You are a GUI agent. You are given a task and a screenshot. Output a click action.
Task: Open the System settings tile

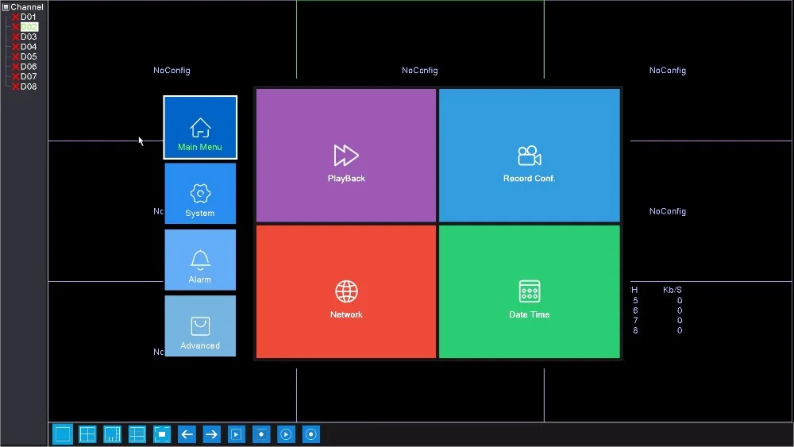point(200,194)
